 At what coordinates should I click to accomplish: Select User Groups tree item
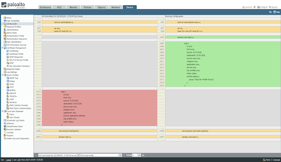14,117
